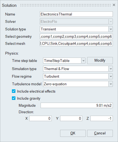The image size is (118, 142).
Task: Click the Cancel button
Action: pos(100,133)
